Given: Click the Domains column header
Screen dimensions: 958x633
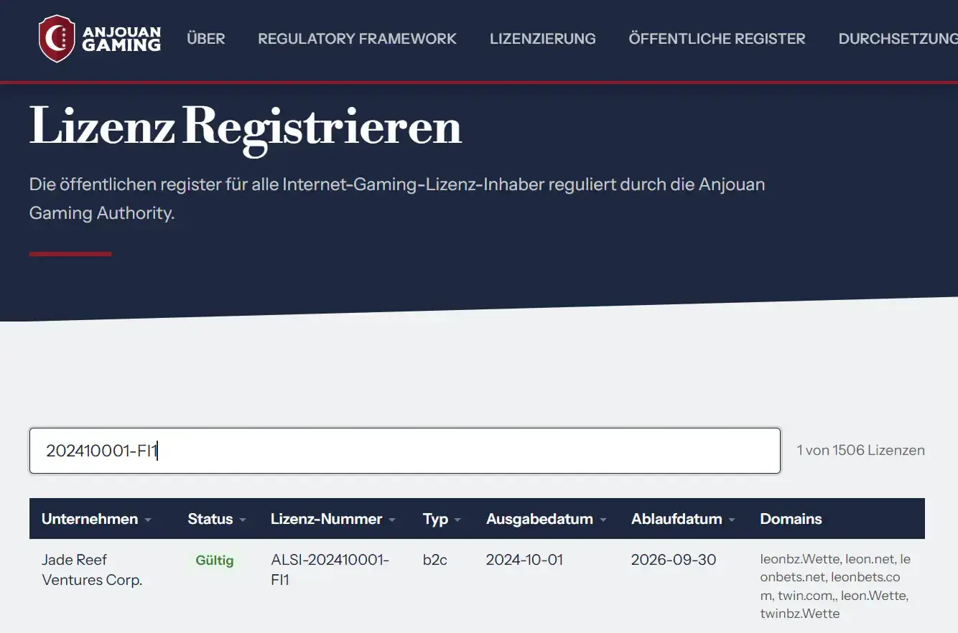Looking at the screenshot, I should [x=791, y=519].
